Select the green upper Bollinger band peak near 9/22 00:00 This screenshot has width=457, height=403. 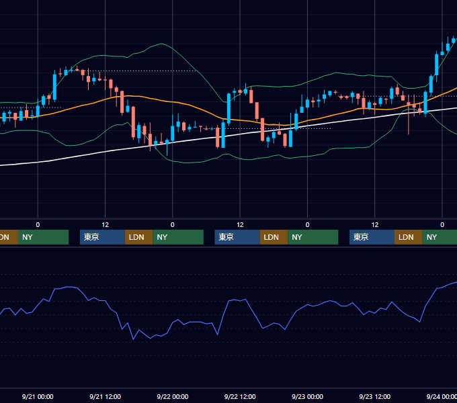tap(161, 44)
